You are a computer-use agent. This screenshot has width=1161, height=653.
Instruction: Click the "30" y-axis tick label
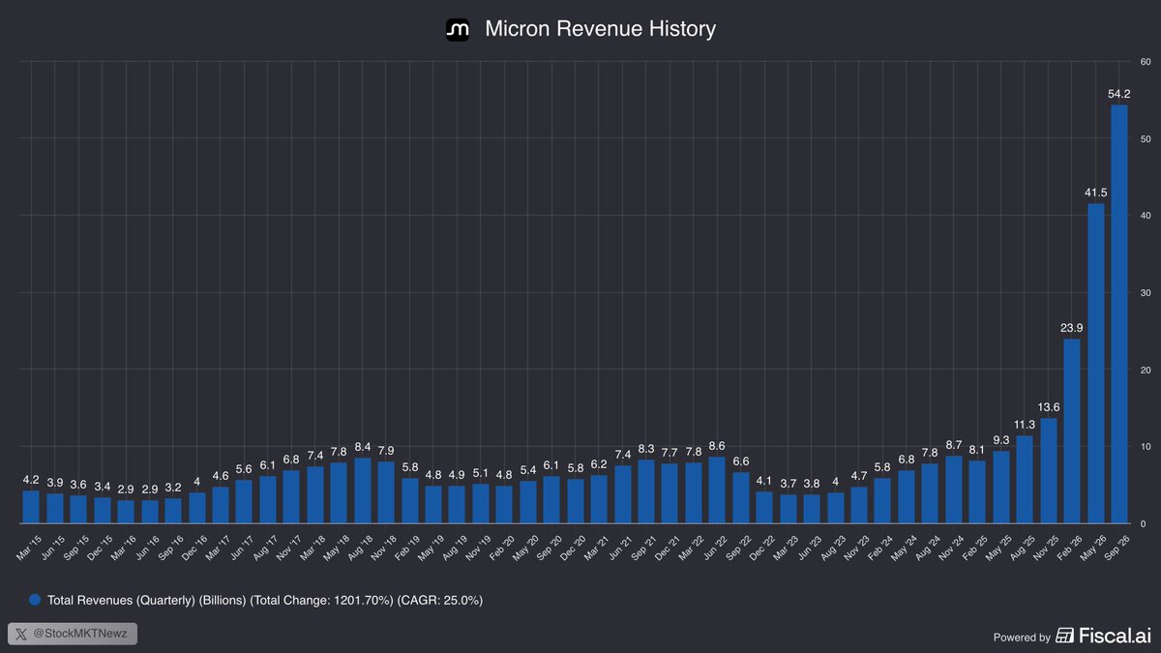coord(1146,292)
